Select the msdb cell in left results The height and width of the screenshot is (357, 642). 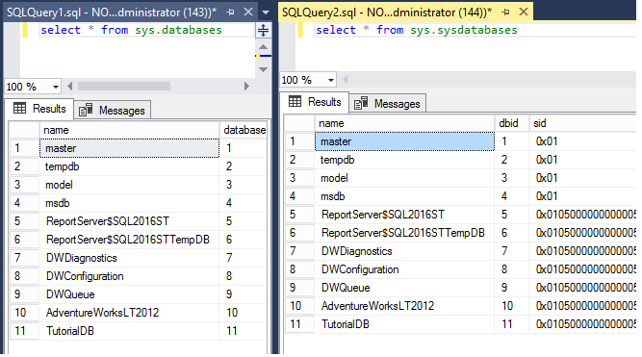click(x=129, y=203)
